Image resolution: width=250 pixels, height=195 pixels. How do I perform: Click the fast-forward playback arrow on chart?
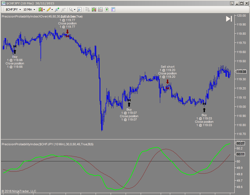click(229, 19)
